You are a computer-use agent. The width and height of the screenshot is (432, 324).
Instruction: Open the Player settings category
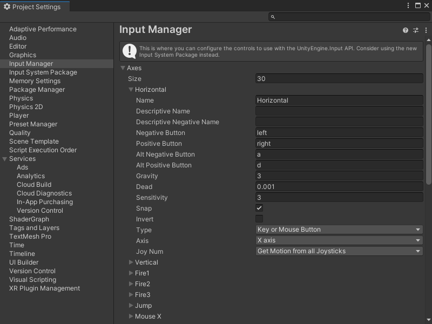point(19,115)
